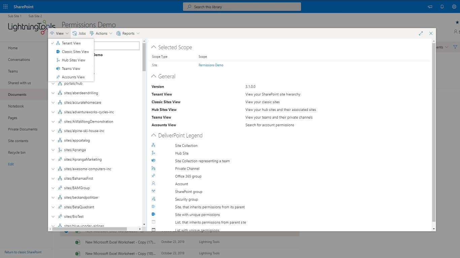Click the tree search field in the dialog
Screen dimensions: 460x258
[117, 46]
